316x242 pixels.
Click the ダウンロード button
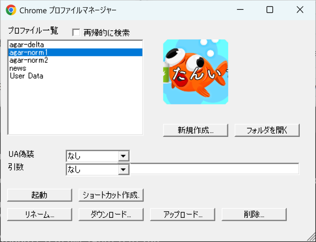111,214
